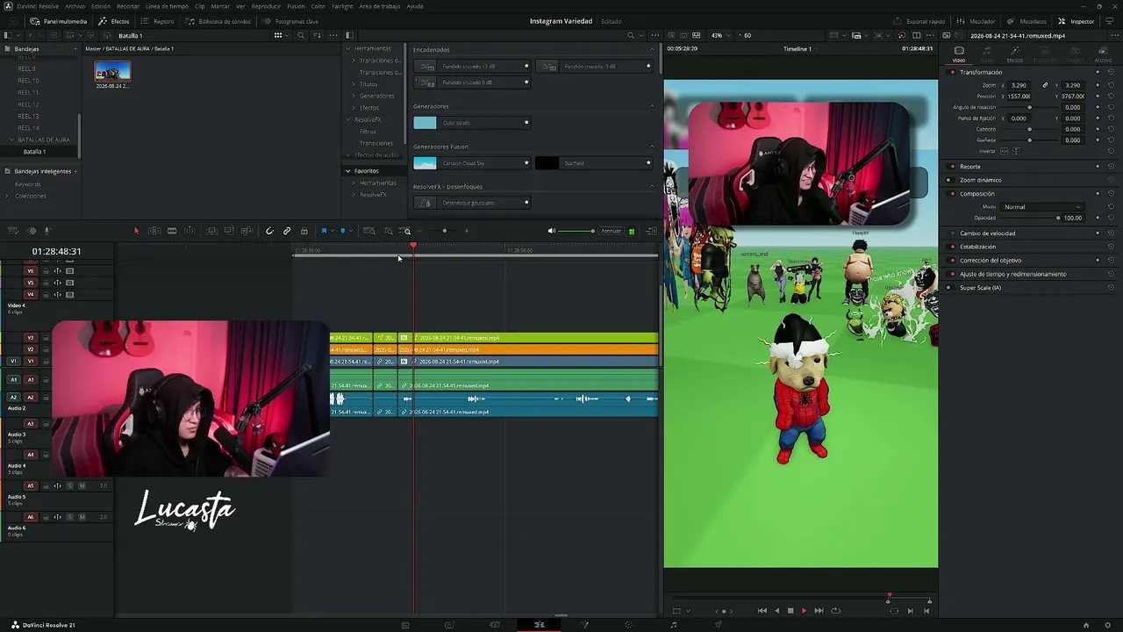Open the Mezclador panel
This screenshot has width=1123, height=632.
976,21
